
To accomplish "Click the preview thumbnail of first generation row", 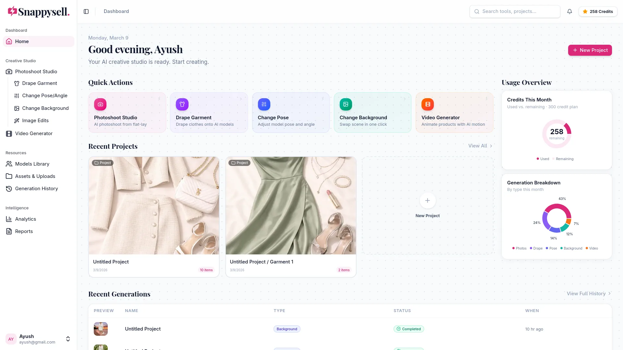I will [x=101, y=329].
